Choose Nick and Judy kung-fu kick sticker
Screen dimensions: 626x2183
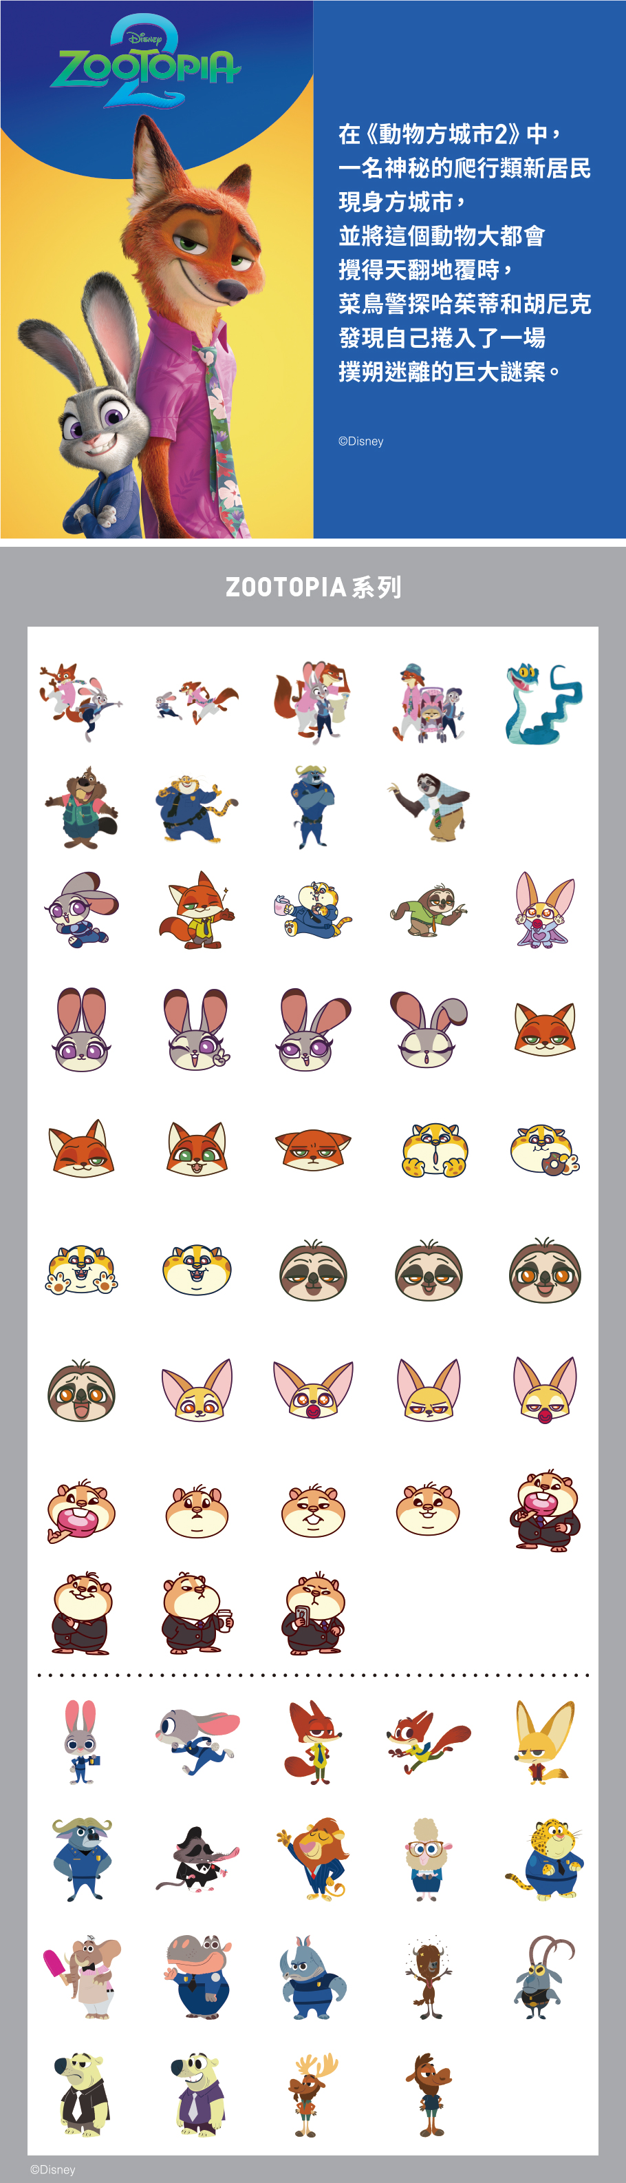tap(80, 702)
